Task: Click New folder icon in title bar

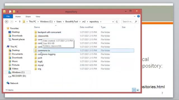Action: [14, 12]
